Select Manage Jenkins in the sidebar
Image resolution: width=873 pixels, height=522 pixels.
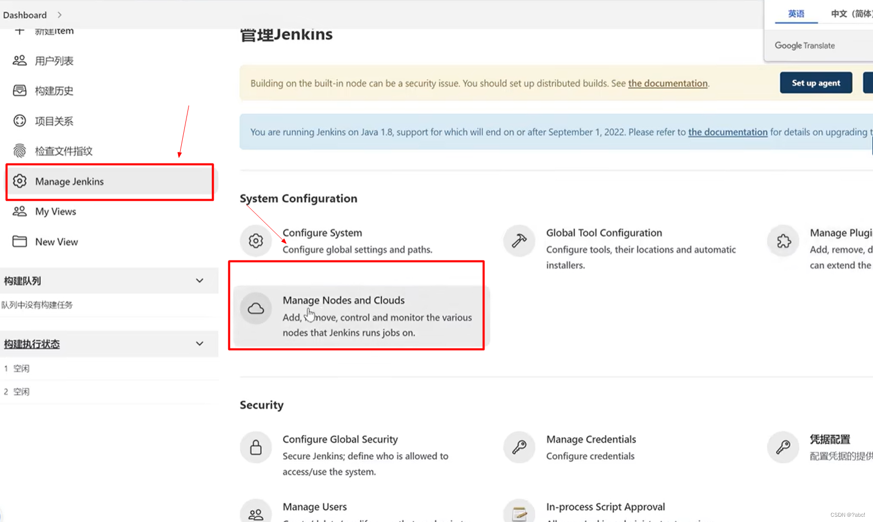[110, 181]
